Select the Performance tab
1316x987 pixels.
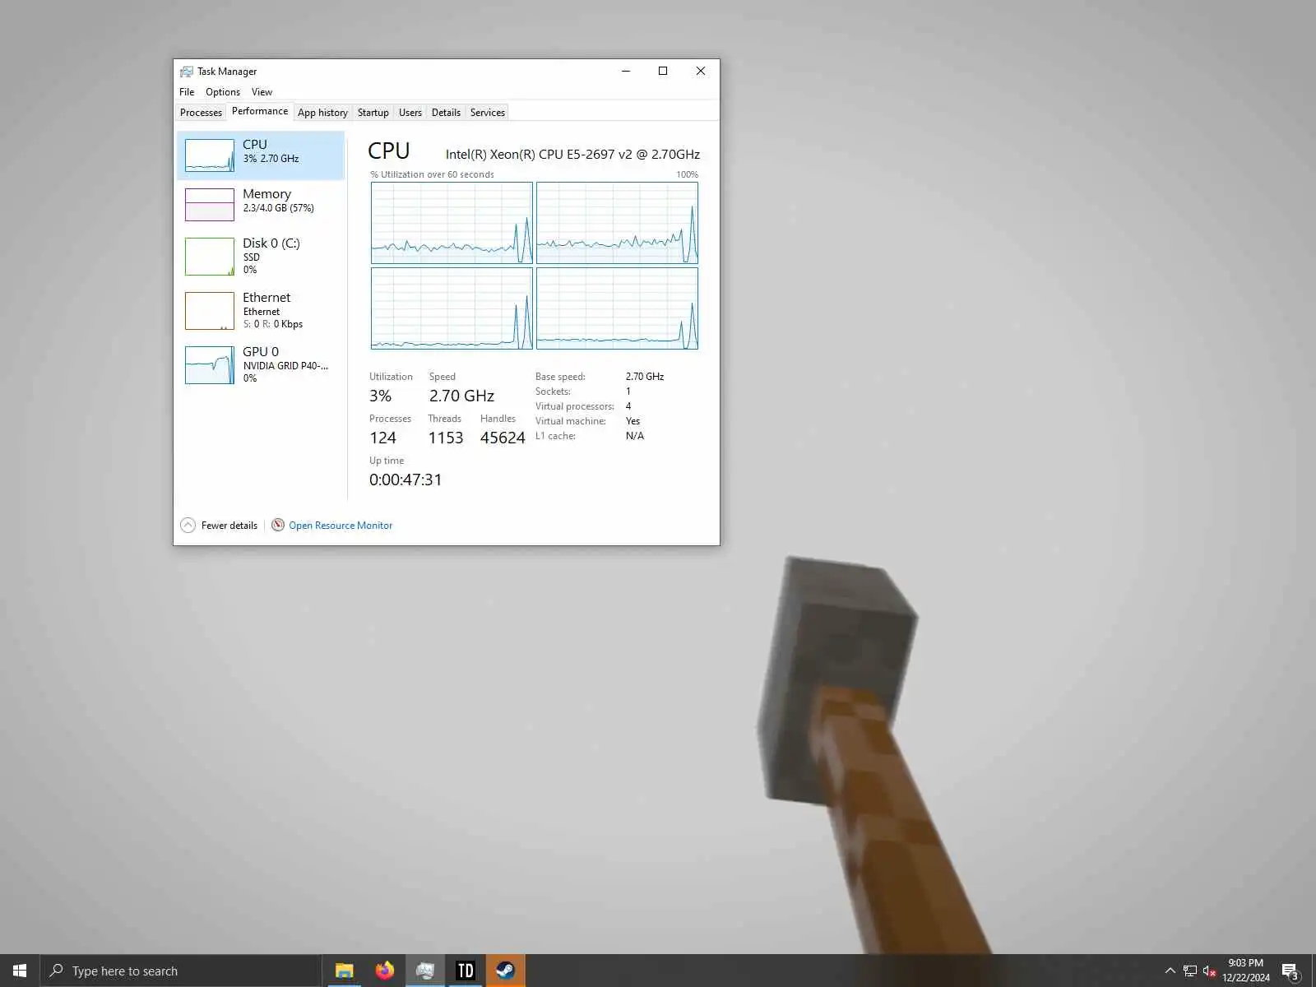(x=260, y=111)
